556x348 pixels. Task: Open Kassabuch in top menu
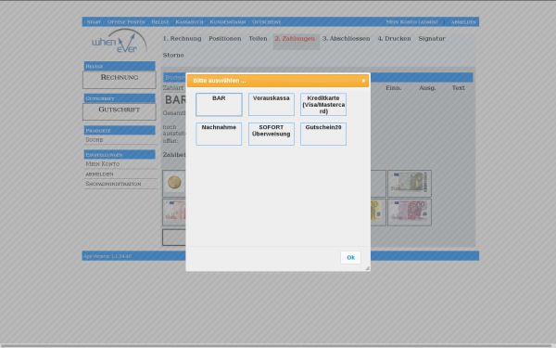189,22
